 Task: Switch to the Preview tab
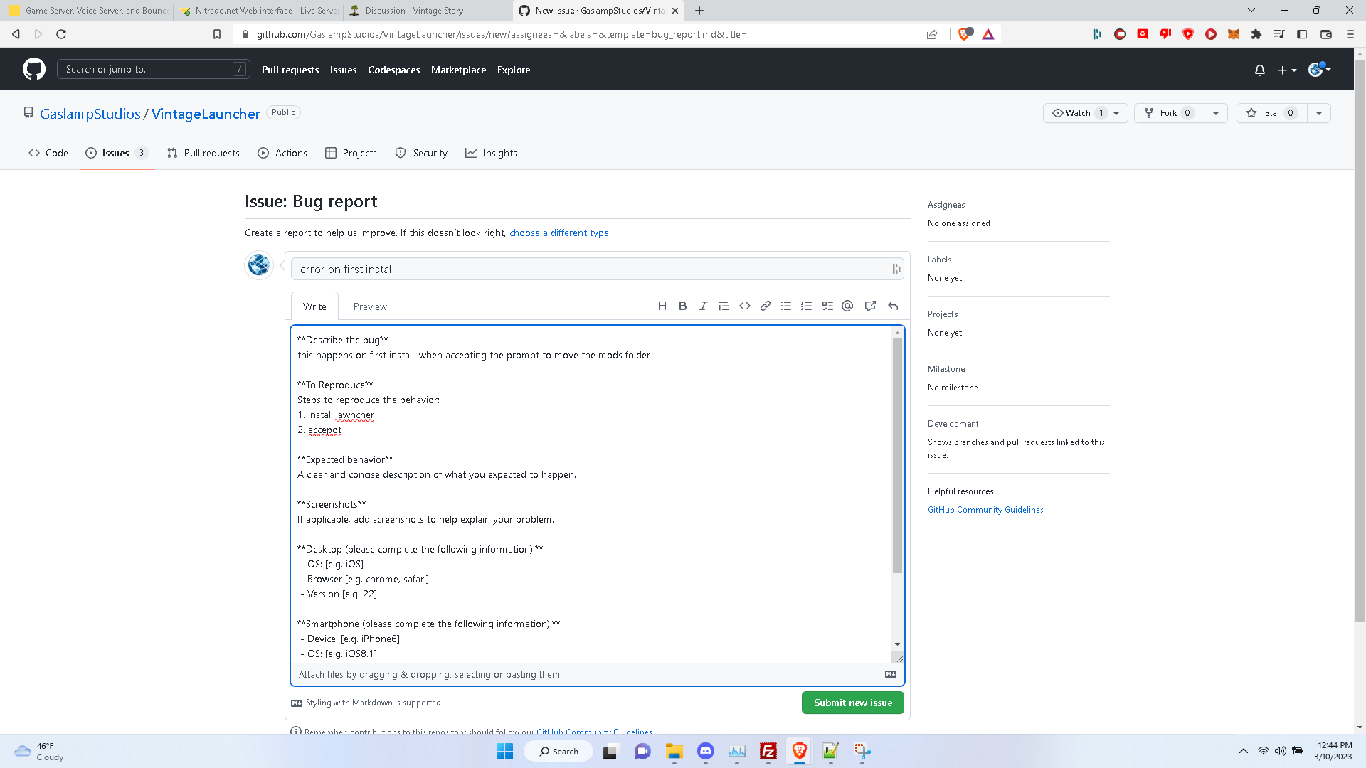369,306
